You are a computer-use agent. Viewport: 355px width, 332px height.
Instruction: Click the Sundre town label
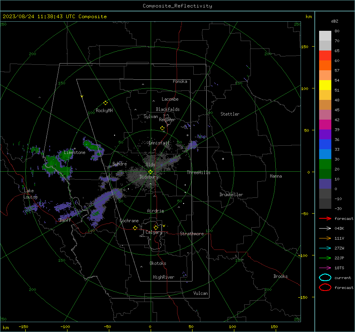(x=120, y=164)
